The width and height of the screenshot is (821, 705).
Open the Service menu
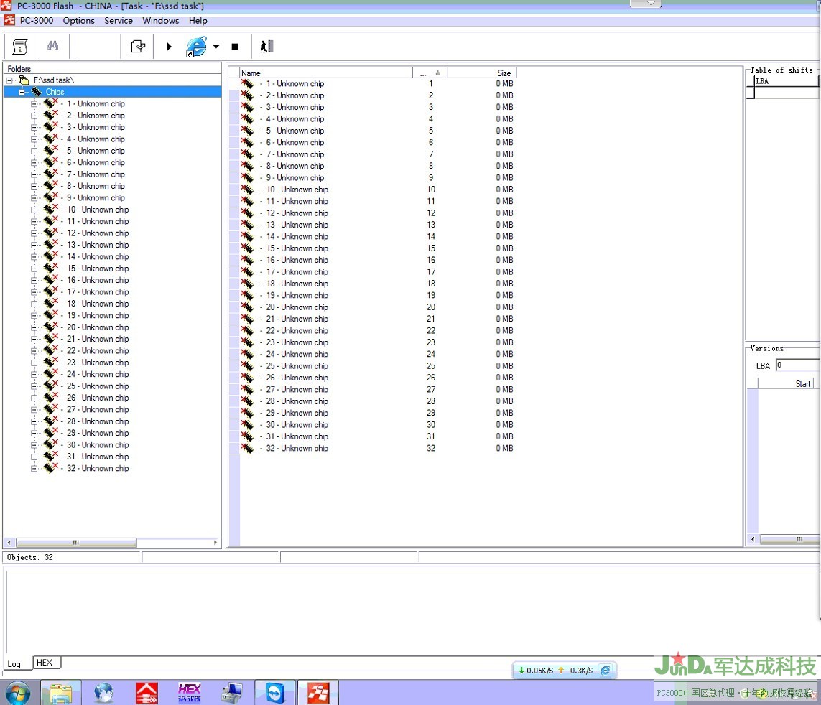(x=119, y=21)
